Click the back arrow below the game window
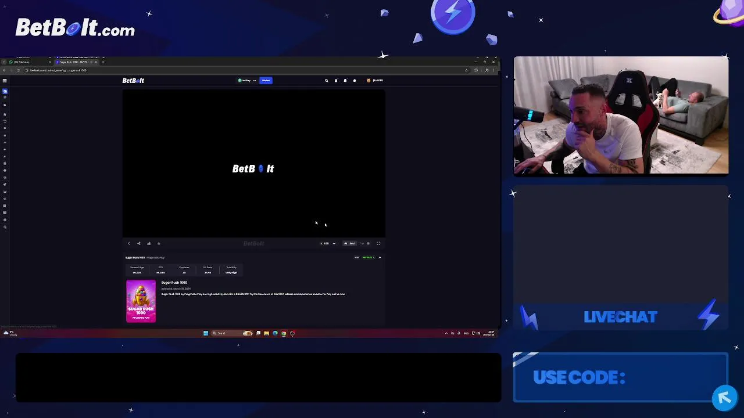 pos(129,243)
